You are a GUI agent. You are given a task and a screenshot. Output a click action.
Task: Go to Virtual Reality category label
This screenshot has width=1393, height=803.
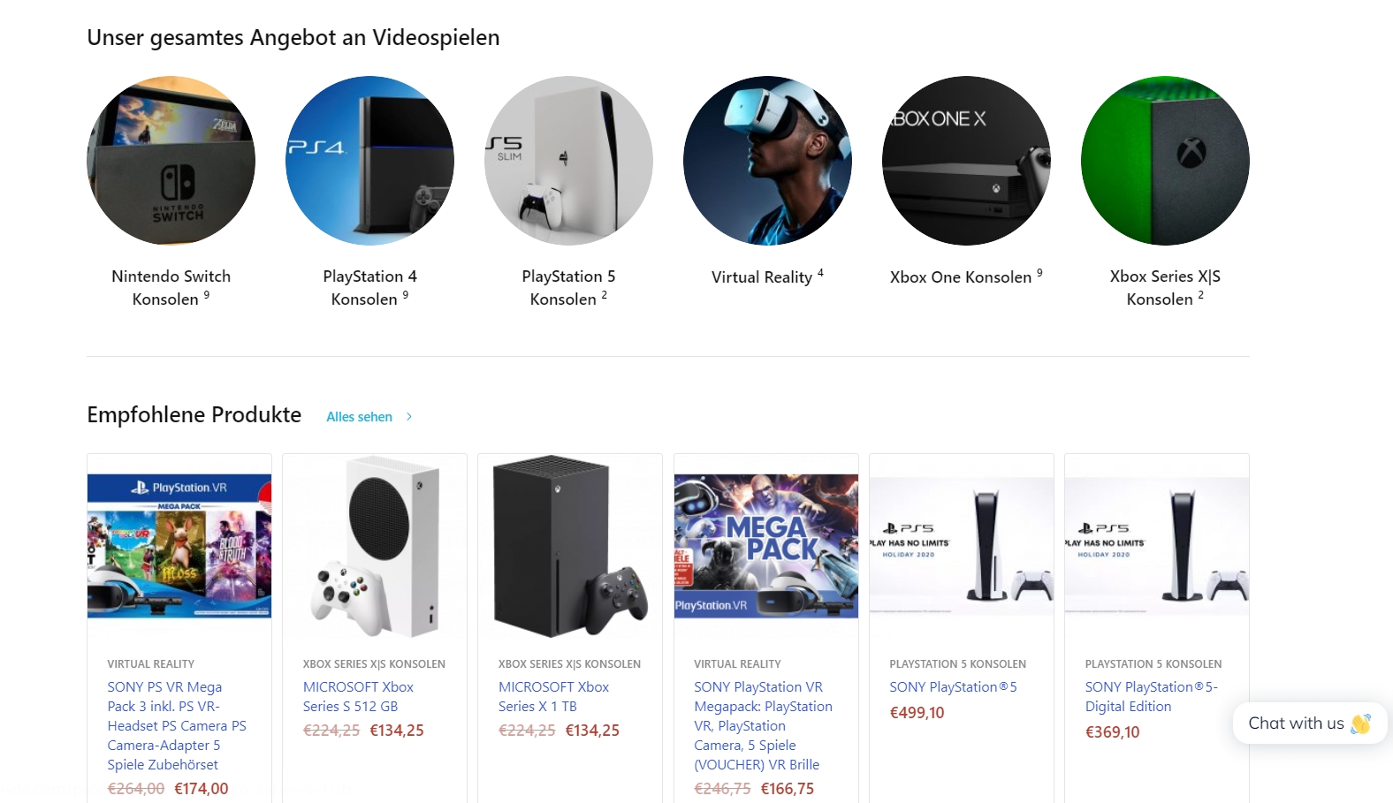pos(767,277)
